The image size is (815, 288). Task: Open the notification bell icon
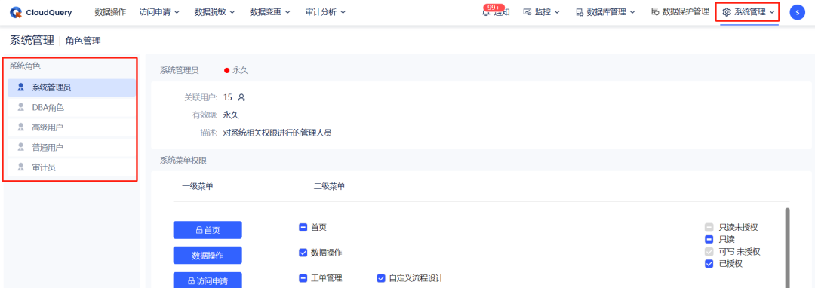486,13
